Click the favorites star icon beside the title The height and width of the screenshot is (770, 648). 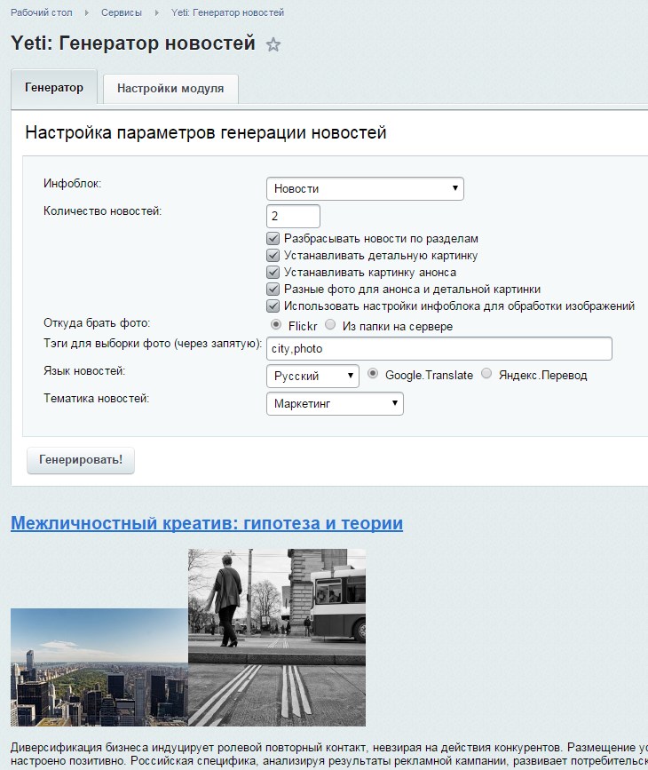pos(273,44)
